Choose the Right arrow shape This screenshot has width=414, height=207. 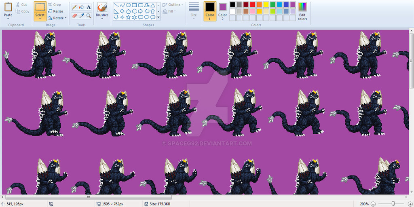pos(140,11)
